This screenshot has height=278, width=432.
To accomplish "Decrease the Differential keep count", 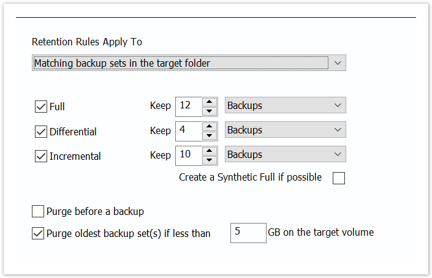I will [210, 135].
